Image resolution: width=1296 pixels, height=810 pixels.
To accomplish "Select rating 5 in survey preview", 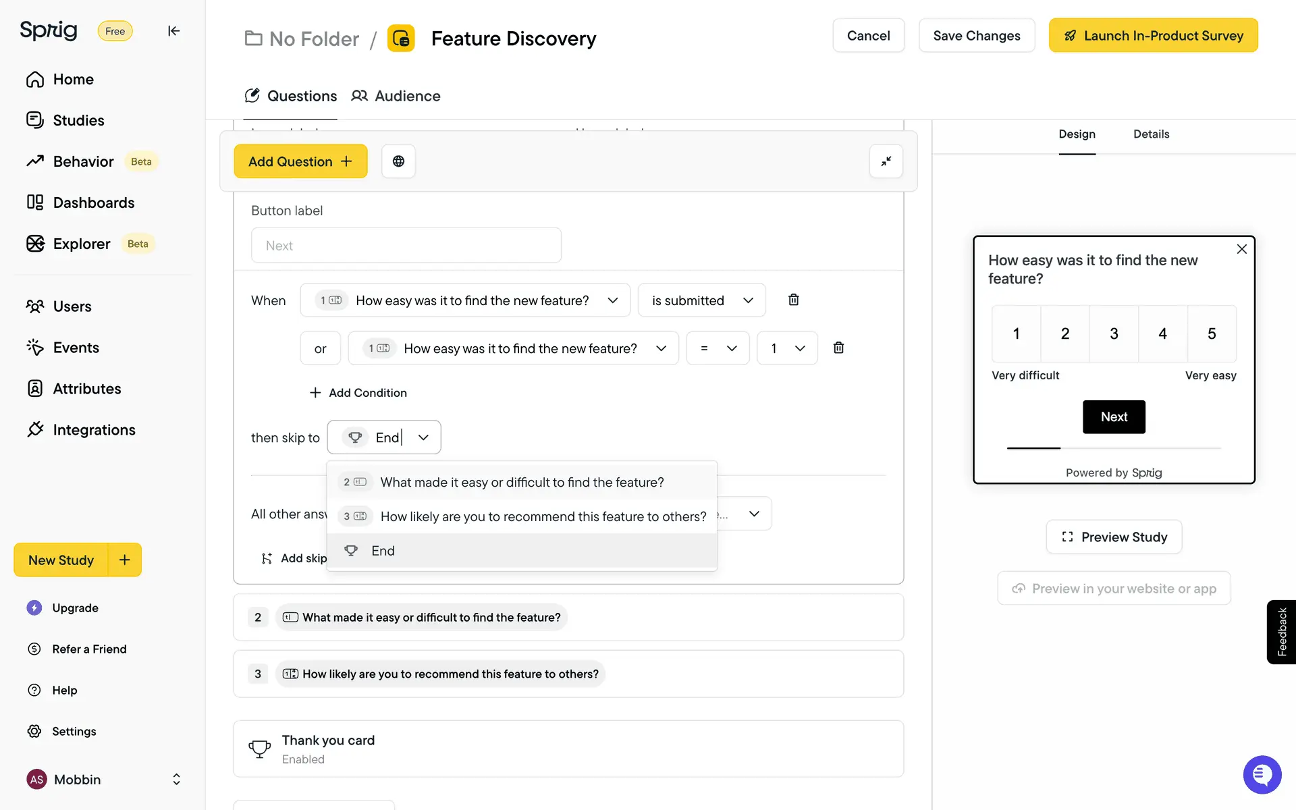I will 1212,333.
